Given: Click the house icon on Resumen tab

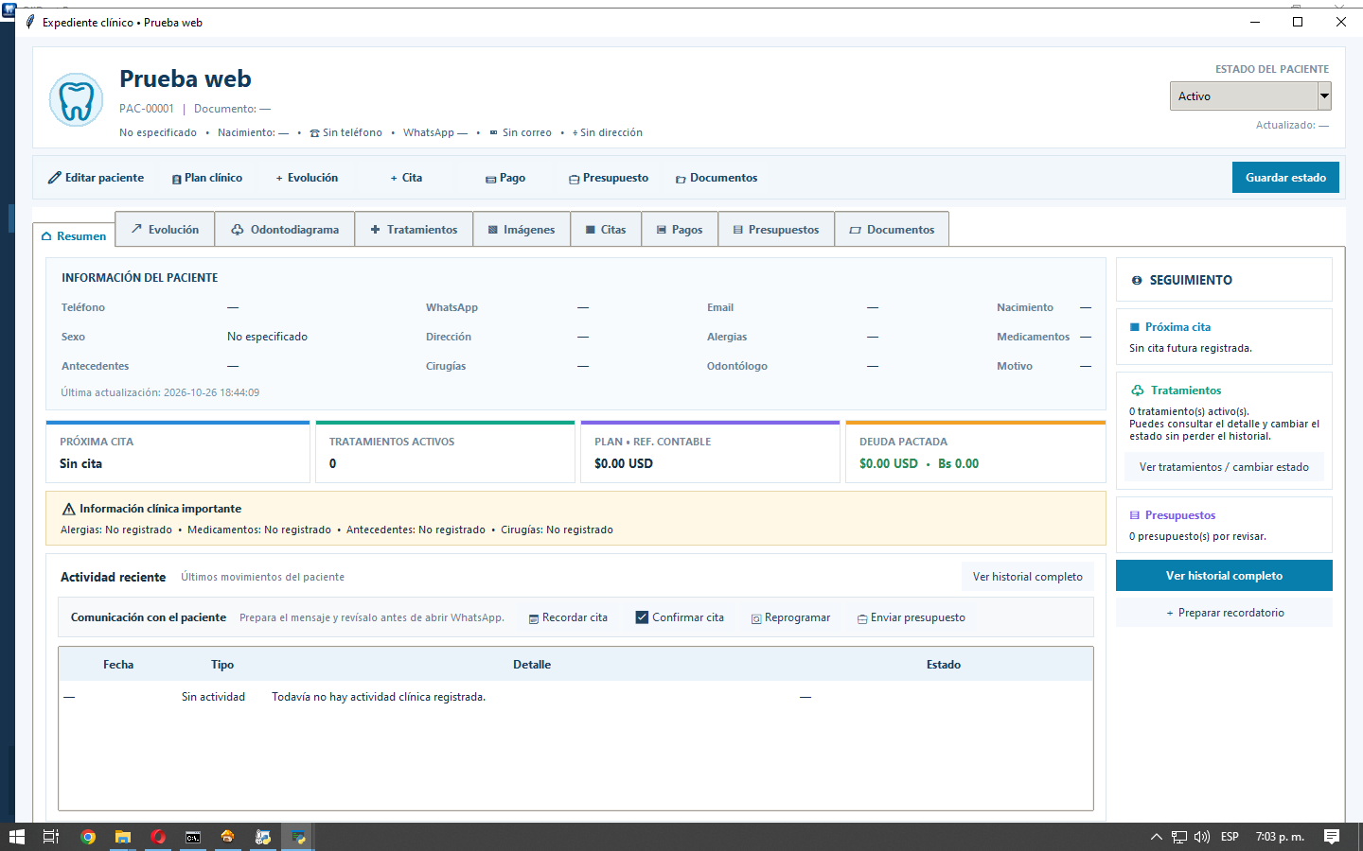Looking at the screenshot, I should (46, 236).
